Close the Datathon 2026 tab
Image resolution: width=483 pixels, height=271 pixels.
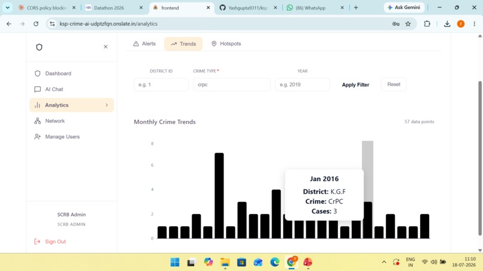coord(141,8)
